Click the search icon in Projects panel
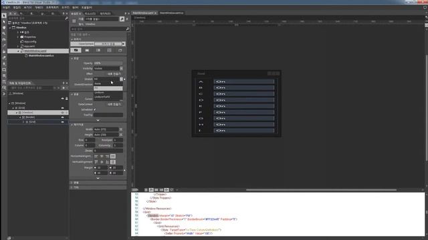This screenshot has height=240, width=428. [x=66, y=18]
